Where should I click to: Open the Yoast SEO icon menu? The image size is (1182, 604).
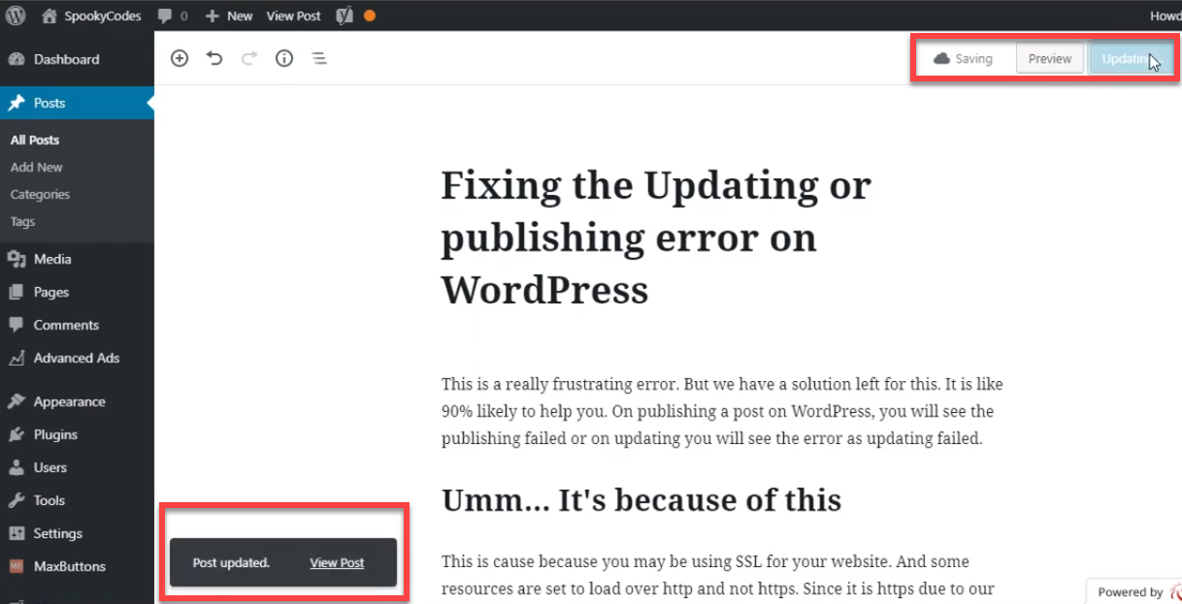pyautogui.click(x=344, y=16)
